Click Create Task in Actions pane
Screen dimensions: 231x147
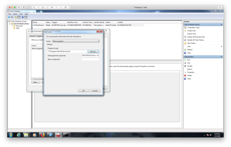coord(192,31)
